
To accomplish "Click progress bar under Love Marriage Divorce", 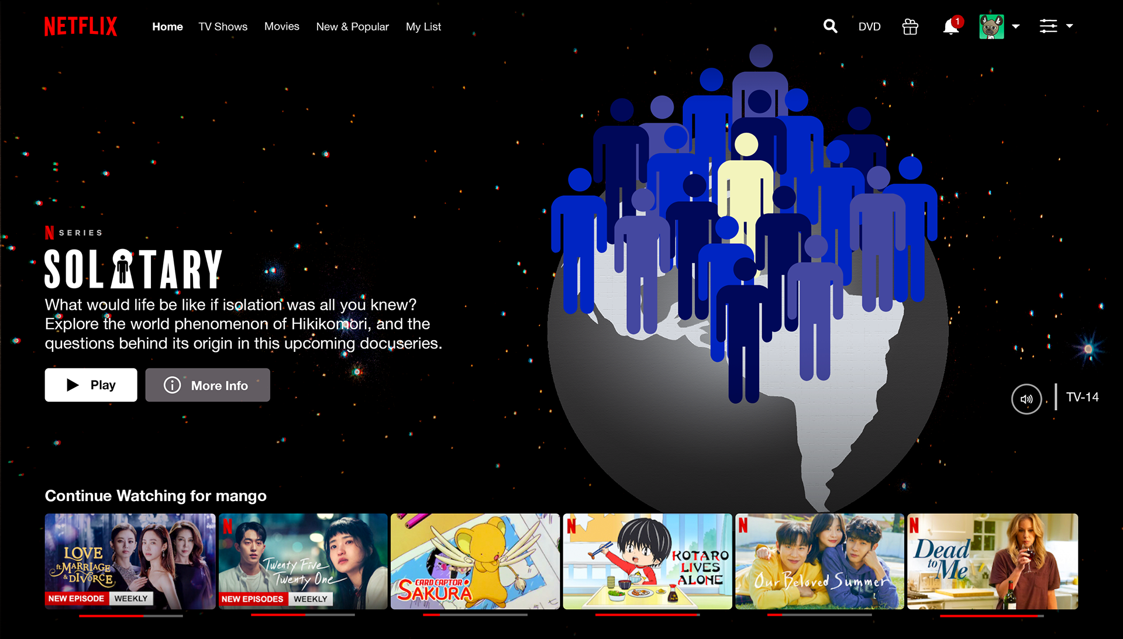I will [131, 616].
